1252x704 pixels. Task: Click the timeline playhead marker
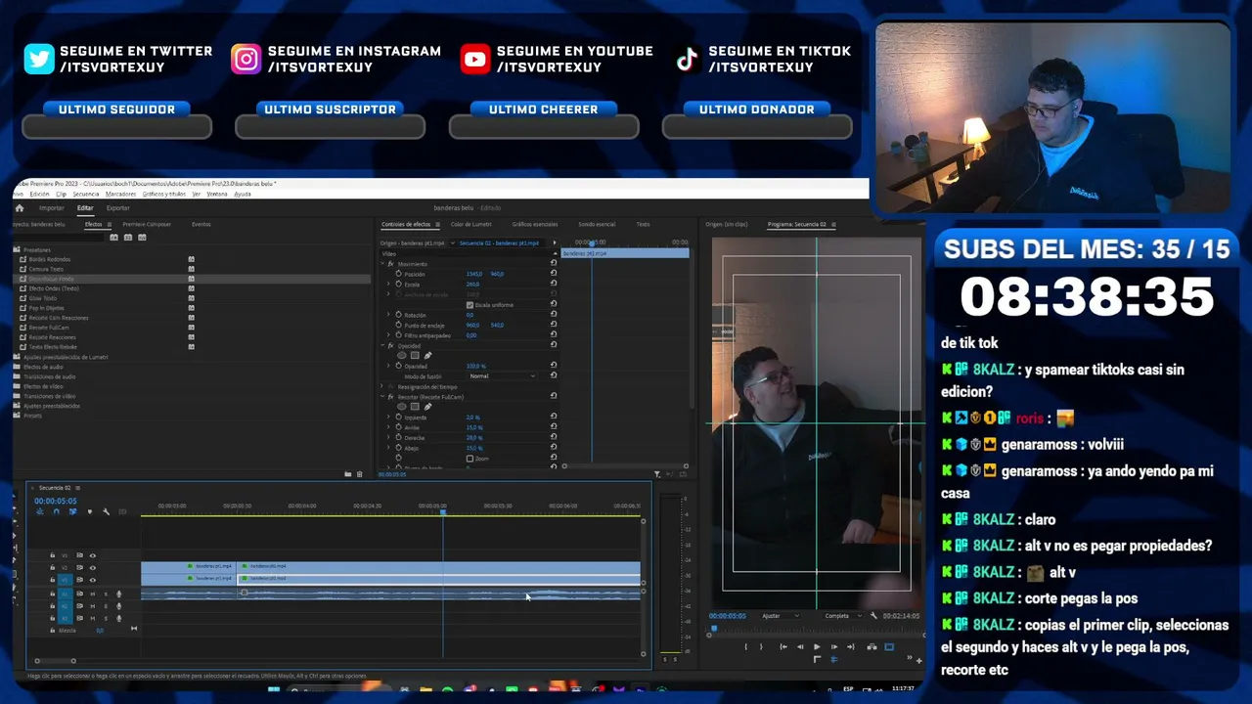(x=442, y=512)
